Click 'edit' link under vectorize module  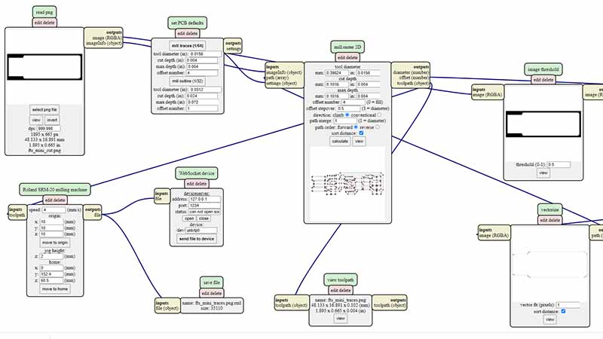pos(543,220)
